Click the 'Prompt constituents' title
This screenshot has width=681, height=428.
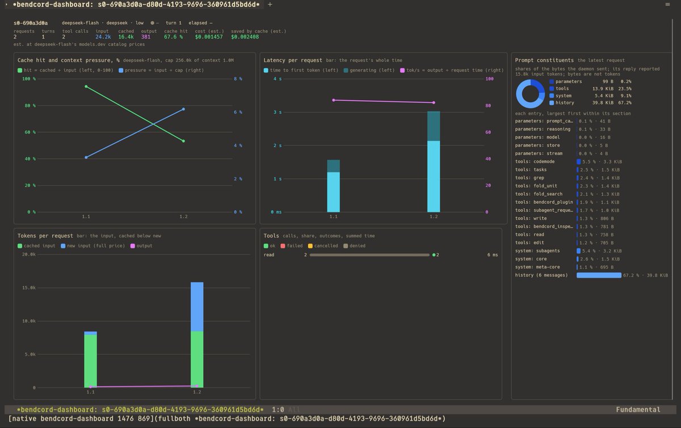point(545,60)
